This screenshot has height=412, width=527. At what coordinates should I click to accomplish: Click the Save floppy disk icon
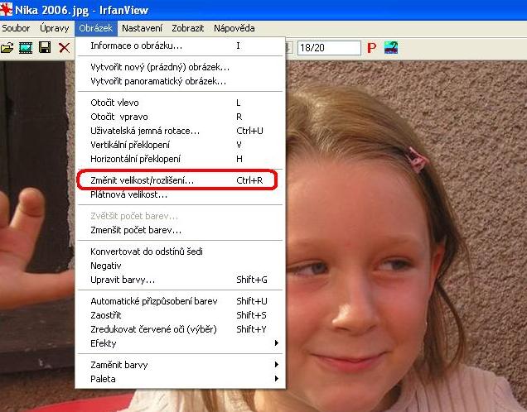45,48
